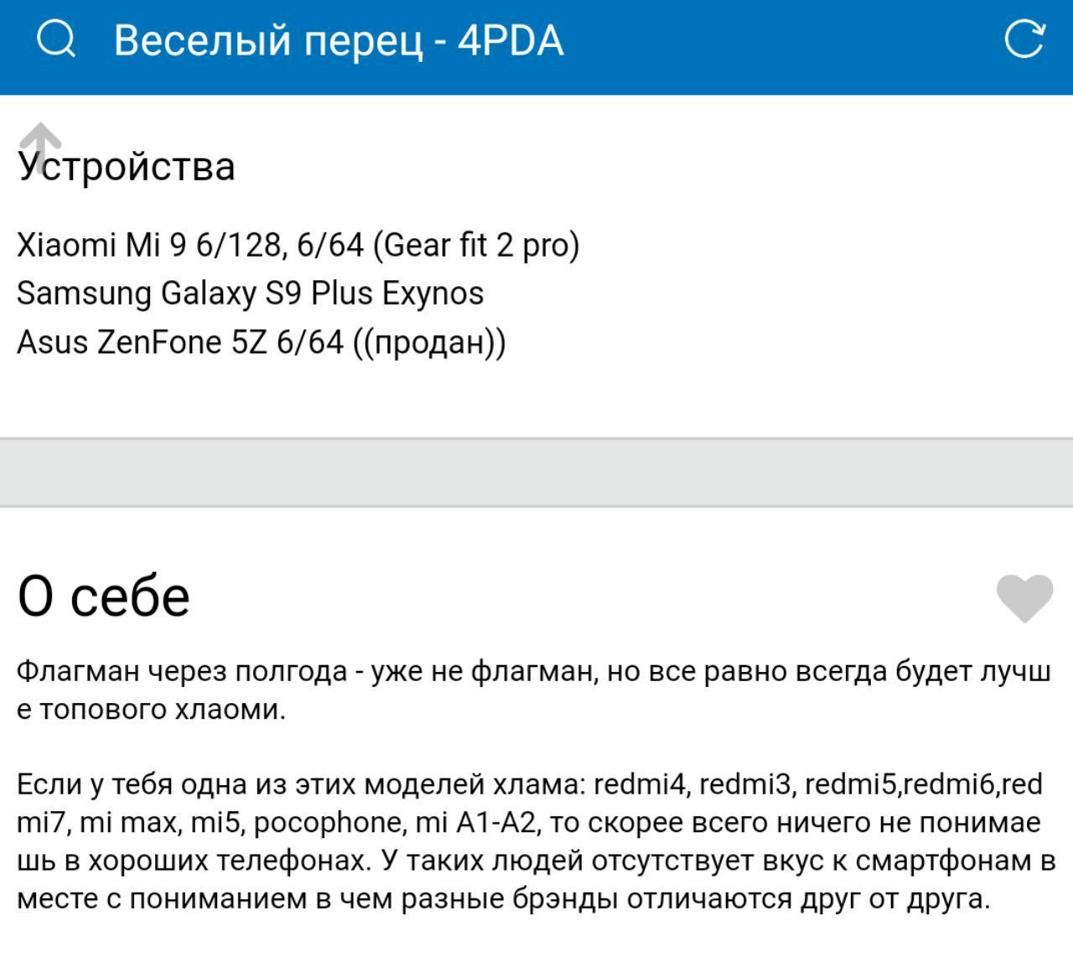
Task: Click the gray divider band between sections
Action: pyautogui.click(x=536, y=472)
